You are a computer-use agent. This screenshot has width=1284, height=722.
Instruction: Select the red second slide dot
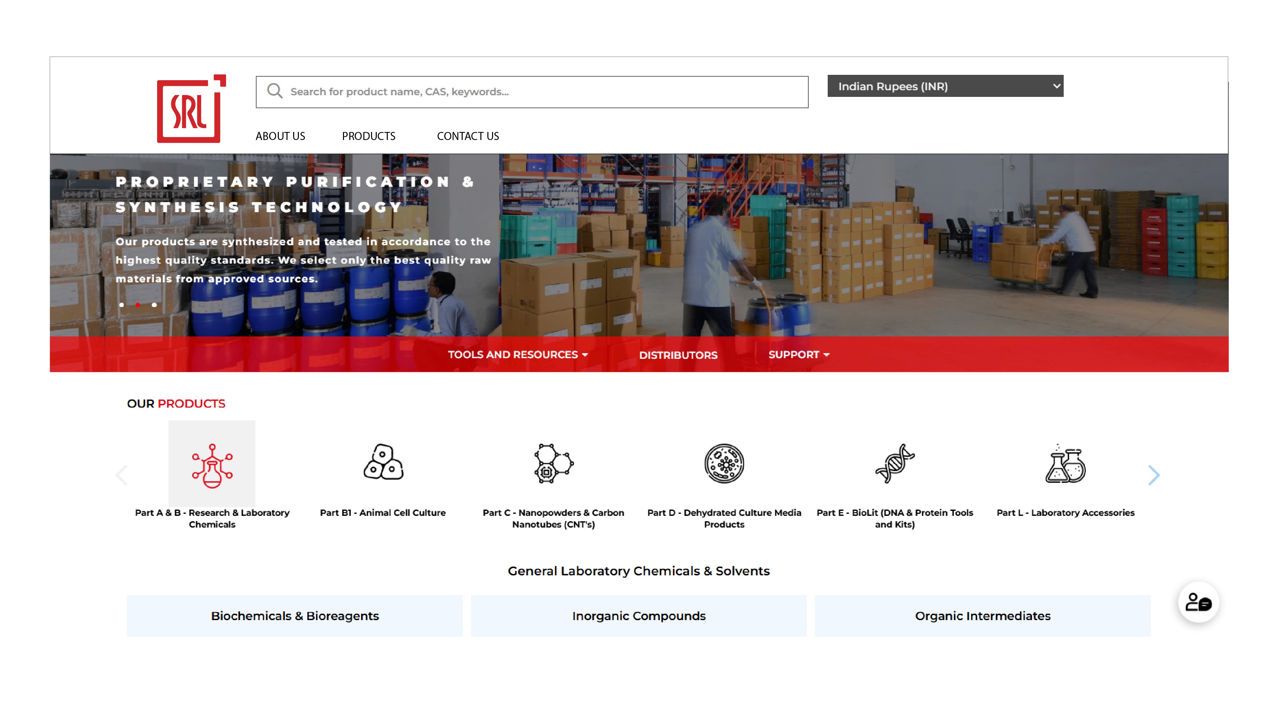(x=138, y=304)
